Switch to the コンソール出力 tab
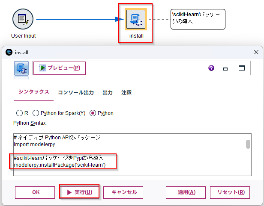The image size is (264, 206). pos(76,92)
